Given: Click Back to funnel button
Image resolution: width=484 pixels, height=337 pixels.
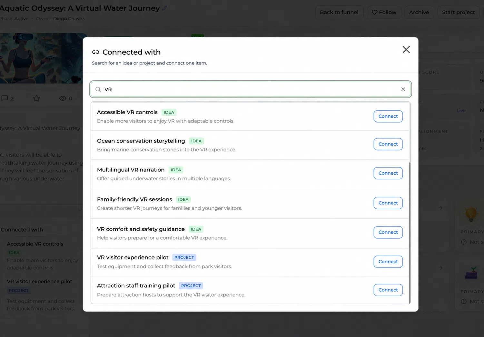Looking at the screenshot, I should coord(339,12).
